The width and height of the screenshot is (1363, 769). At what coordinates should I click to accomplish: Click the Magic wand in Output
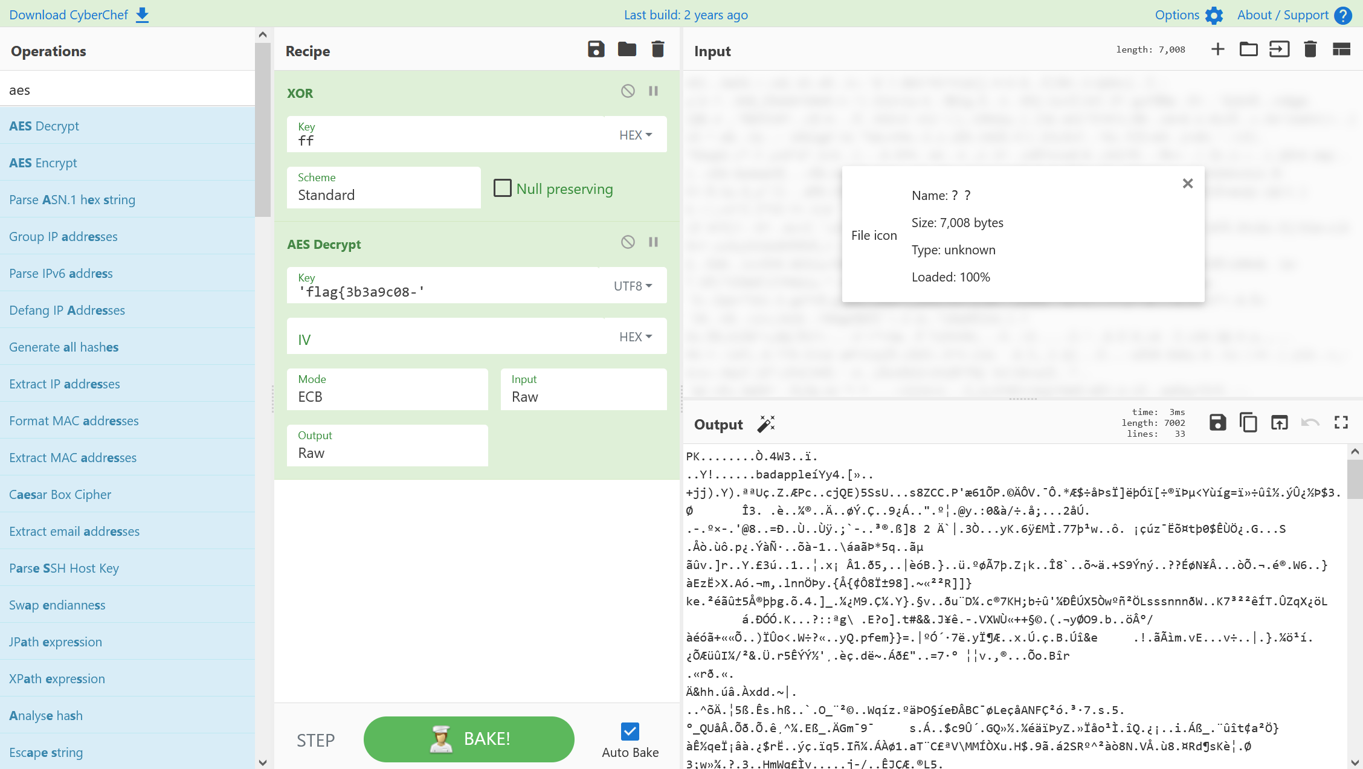766,423
